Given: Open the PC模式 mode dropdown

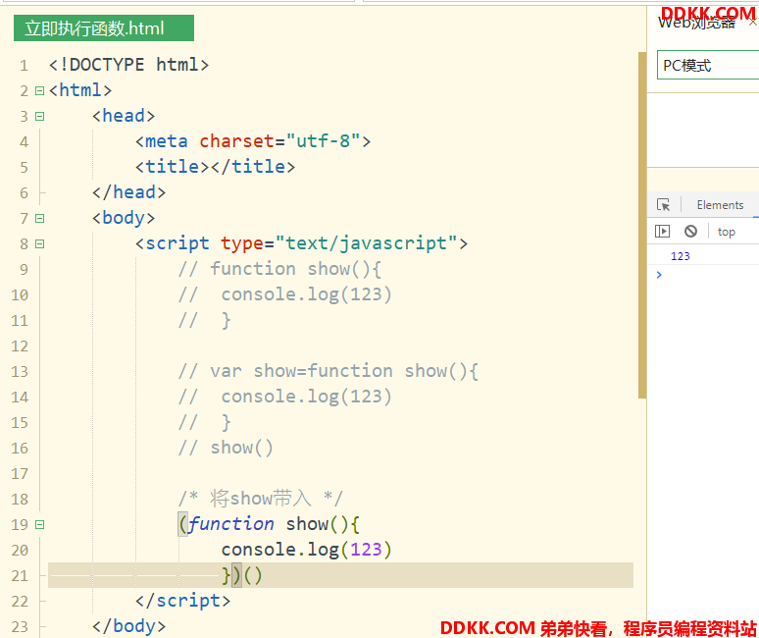Looking at the screenshot, I should point(708,65).
